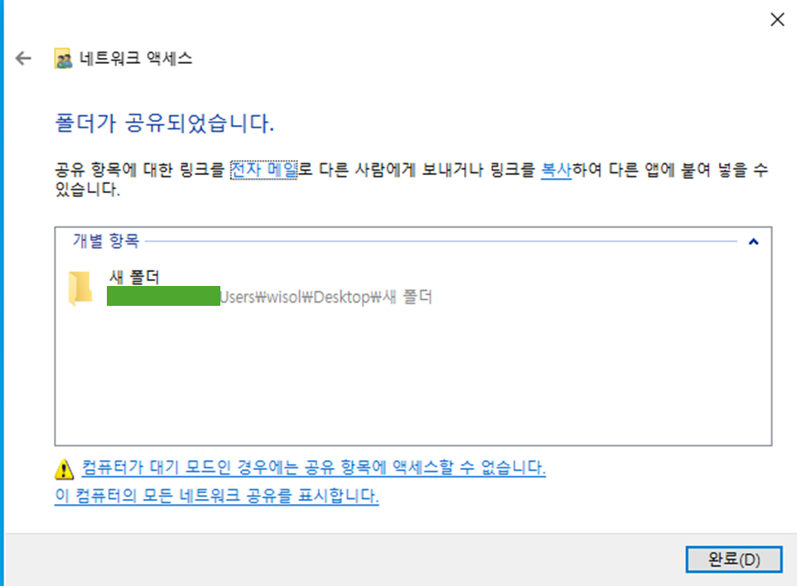This screenshot has height=586, width=797.
Task: Click the 네트워크 액세스 wizard icon
Action: (63, 59)
